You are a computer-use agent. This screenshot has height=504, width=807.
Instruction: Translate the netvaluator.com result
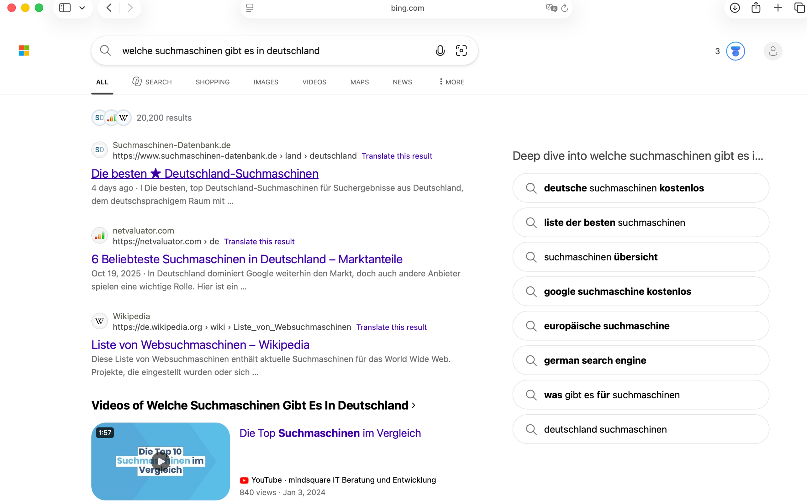point(259,242)
